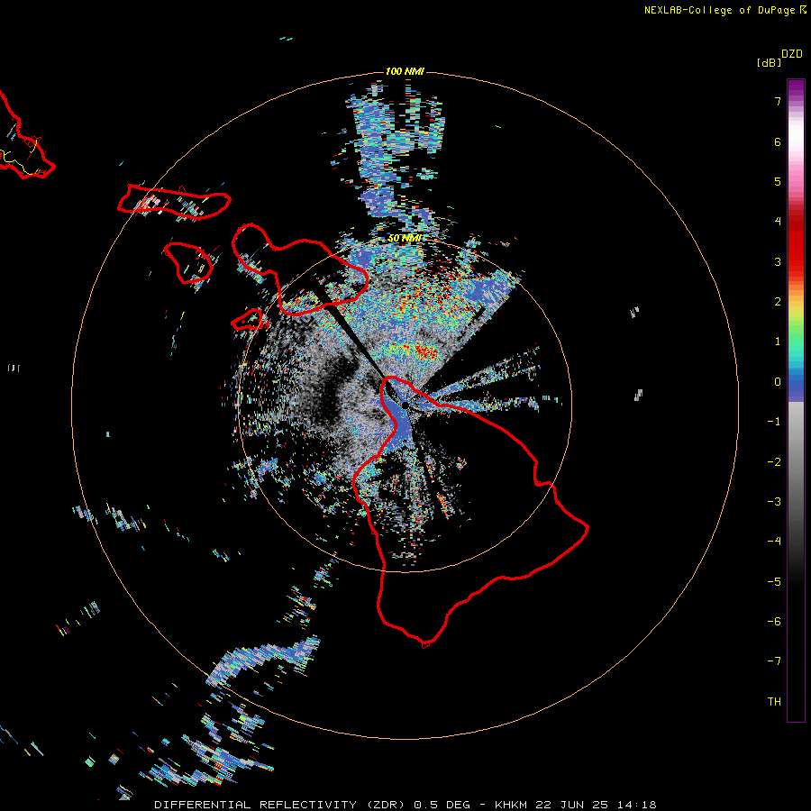
Task: Click the TH label on the color scale
Action: [x=774, y=701]
